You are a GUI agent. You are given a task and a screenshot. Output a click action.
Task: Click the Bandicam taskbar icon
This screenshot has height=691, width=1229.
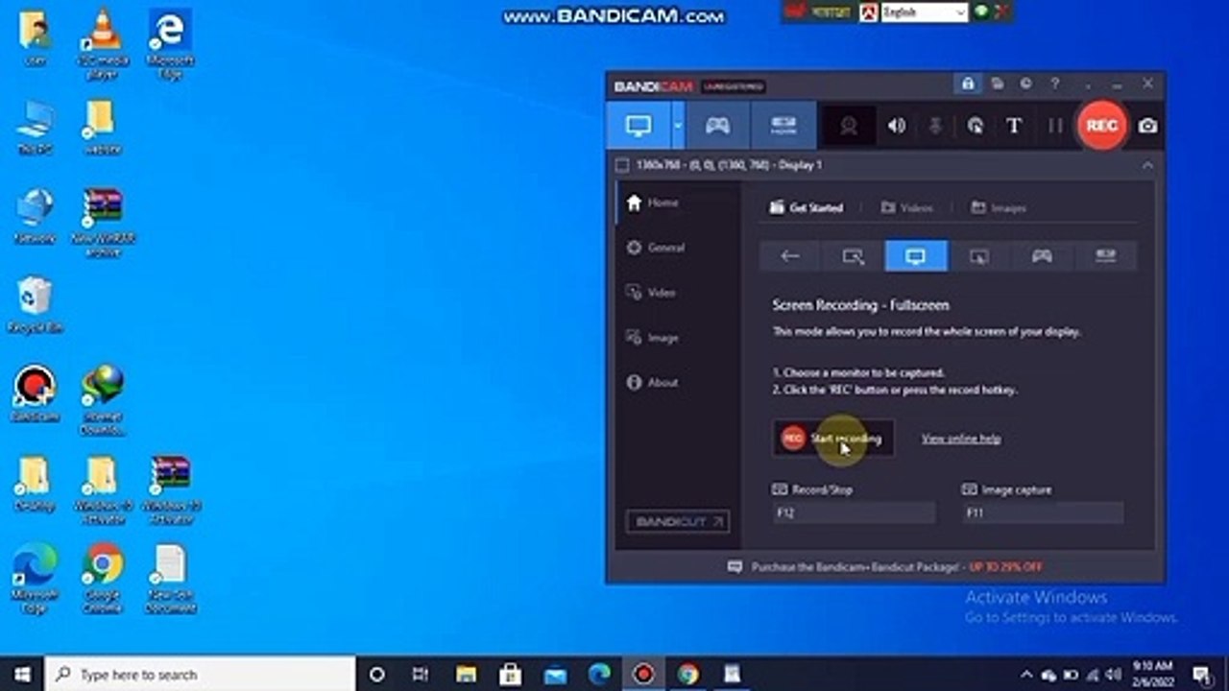643,675
